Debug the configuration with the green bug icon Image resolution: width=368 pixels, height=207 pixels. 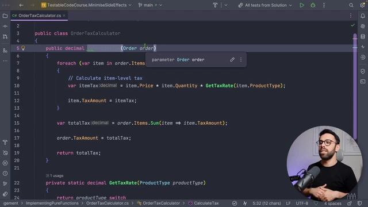(x=313, y=5)
